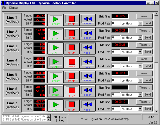Open the per Hour dropdown on Line 6

coord(140,95)
